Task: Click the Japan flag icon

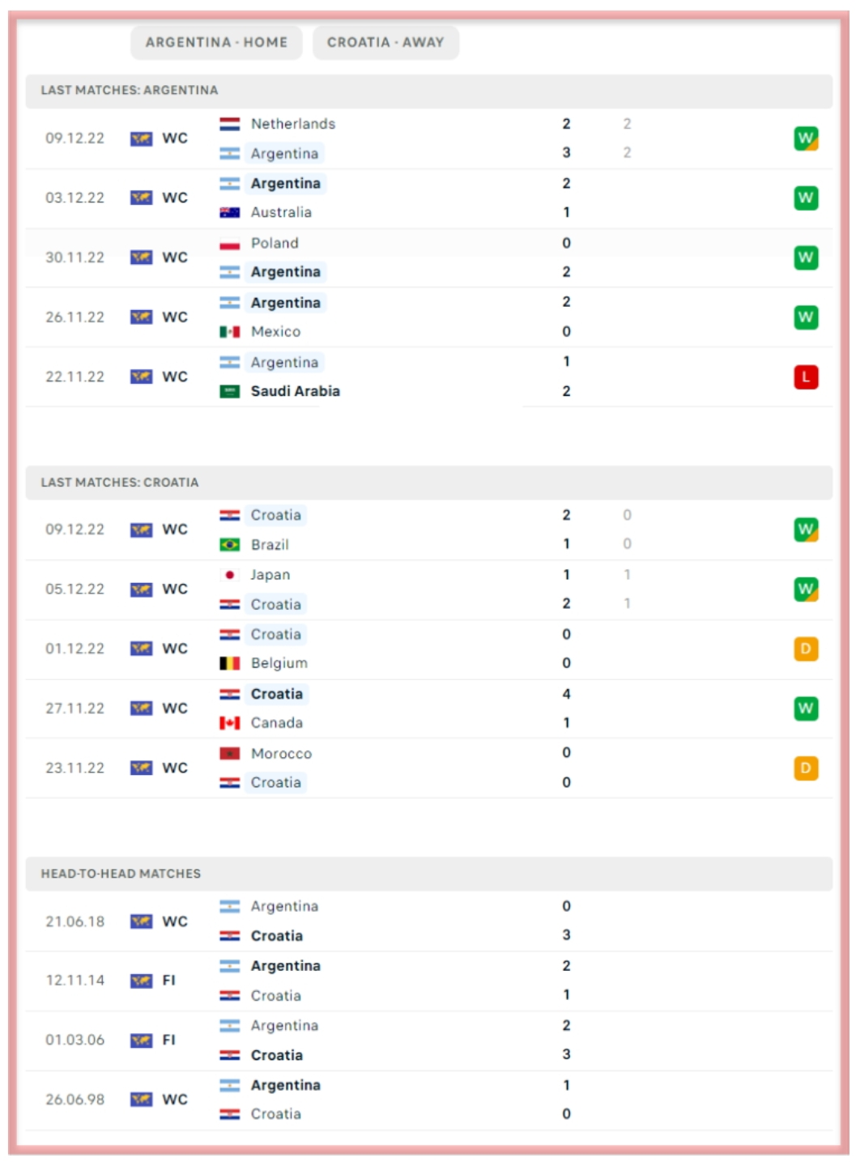Action: tap(230, 575)
